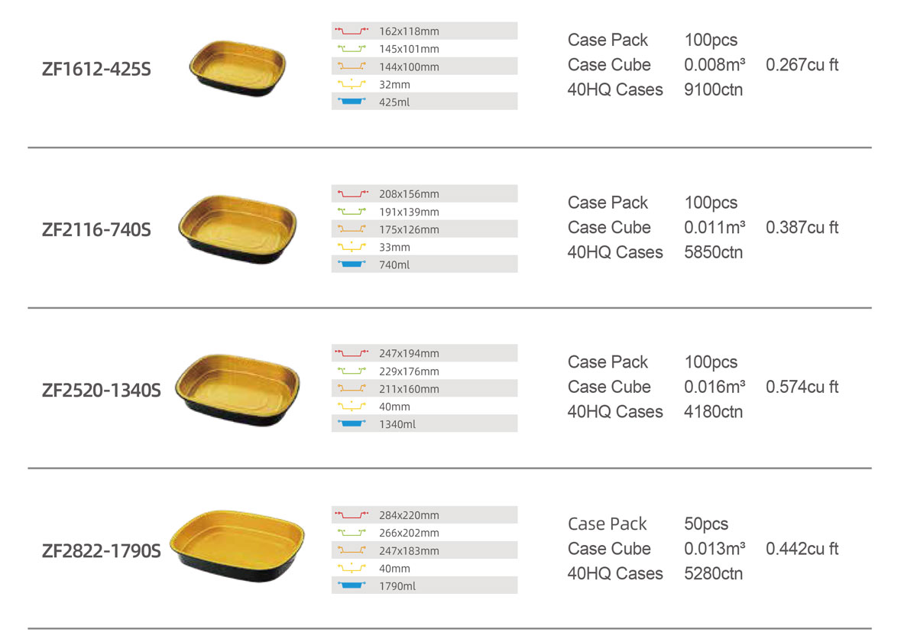This screenshot has width=917, height=639.
Task: Select the ZF2116-740S tray product image
Action: [x=238, y=229]
